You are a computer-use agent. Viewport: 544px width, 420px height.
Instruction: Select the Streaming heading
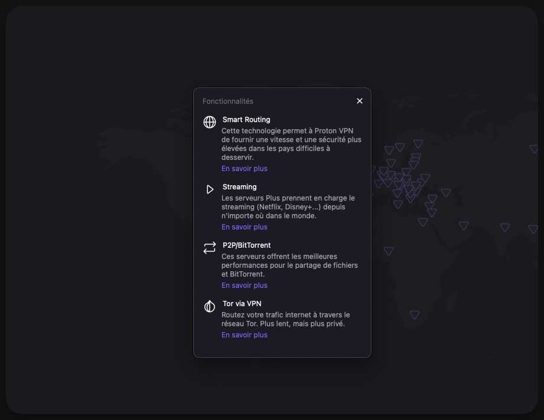[x=239, y=187]
